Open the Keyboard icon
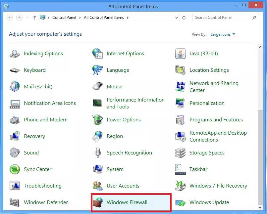267x214 pixels. (15, 70)
